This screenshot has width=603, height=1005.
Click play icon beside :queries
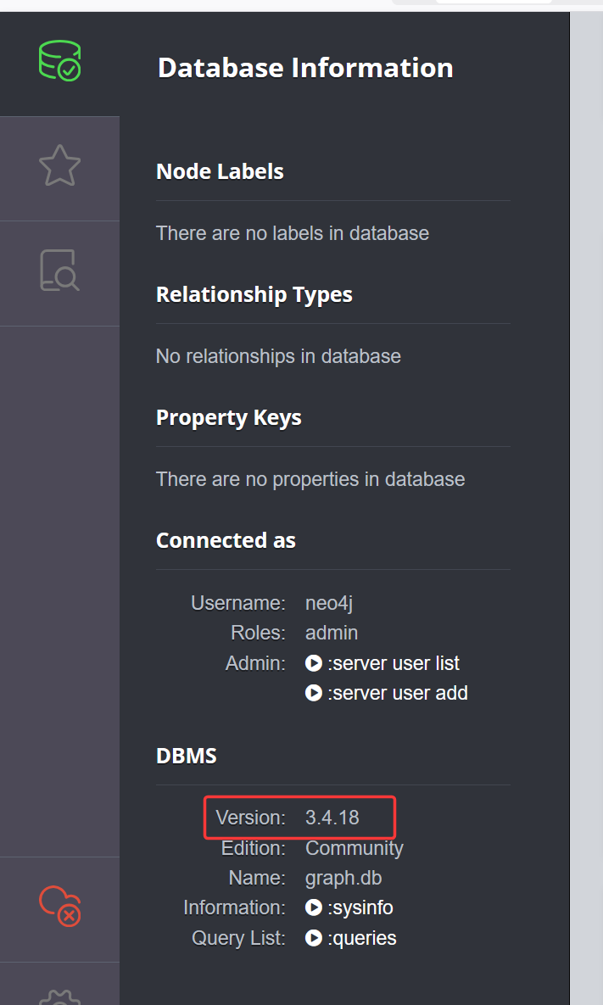pyautogui.click(x=314, y=938)
